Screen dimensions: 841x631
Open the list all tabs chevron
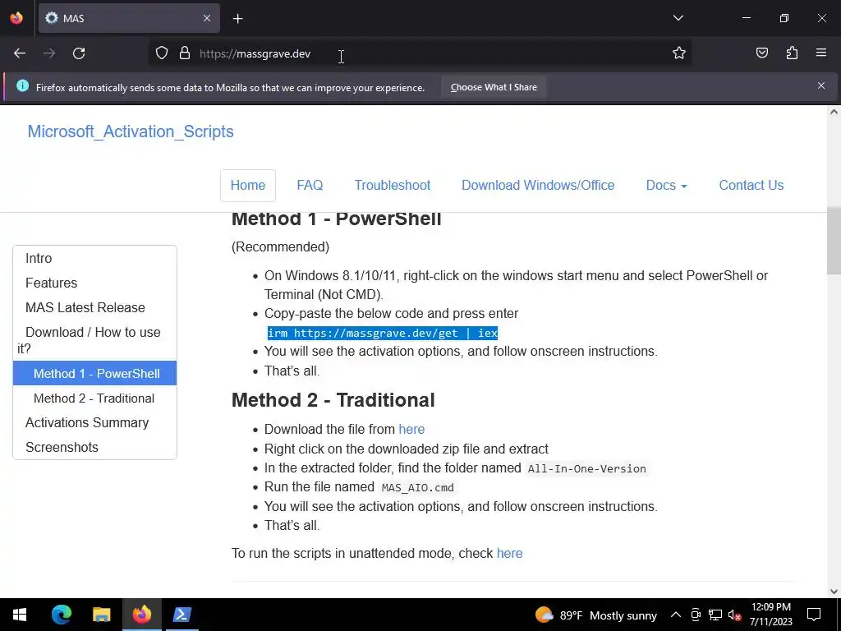coord(678,18)
